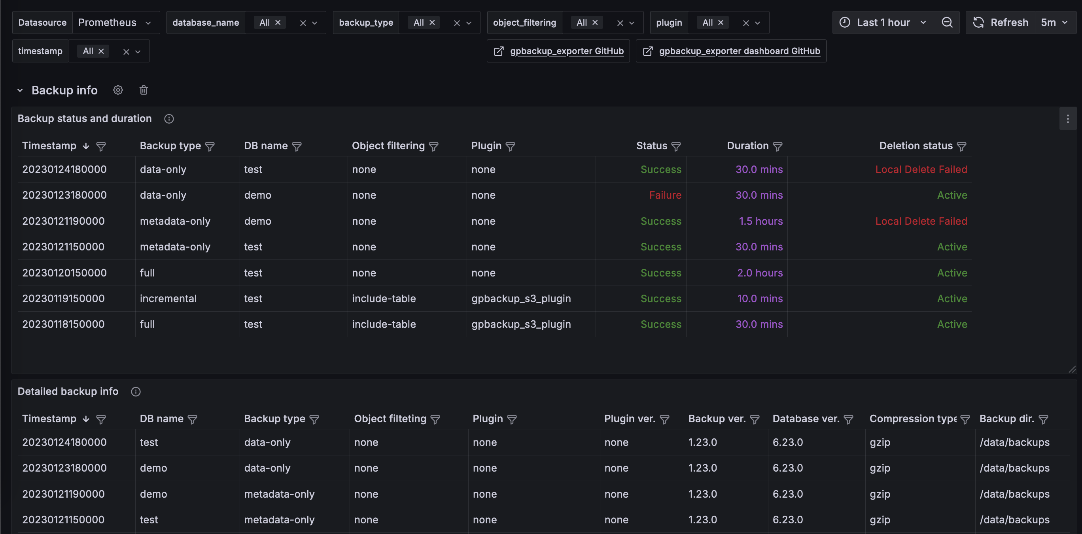Click the Backup info row trash icon
This screenshot has height=534, width=1082.
[x=144, y=90]
